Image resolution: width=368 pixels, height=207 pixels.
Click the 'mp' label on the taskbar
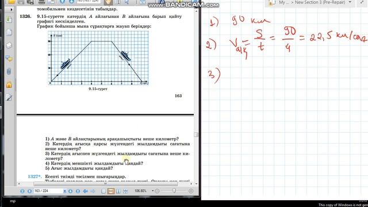pos(13,201)
